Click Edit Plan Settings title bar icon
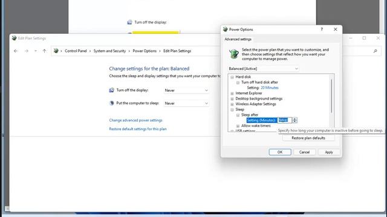The image size is (387, 217). [x=14, y=38]
